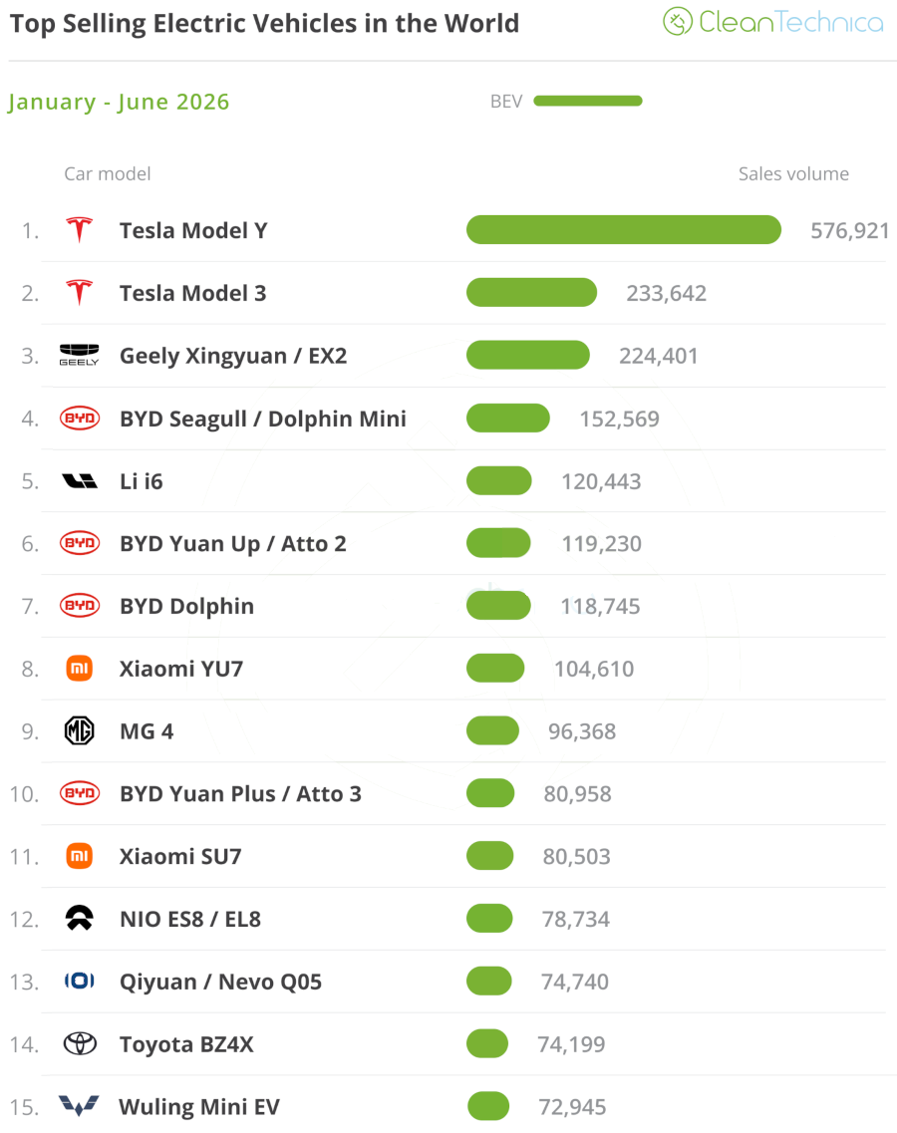Image resolution: width=897 pixels, height=1133 pixels.
Task: Click the Qiyuan logo icon
Action: (80, 982)
